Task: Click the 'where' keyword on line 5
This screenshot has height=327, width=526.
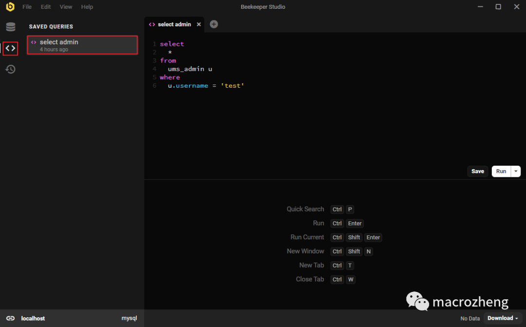Action: tap(170, 77)
